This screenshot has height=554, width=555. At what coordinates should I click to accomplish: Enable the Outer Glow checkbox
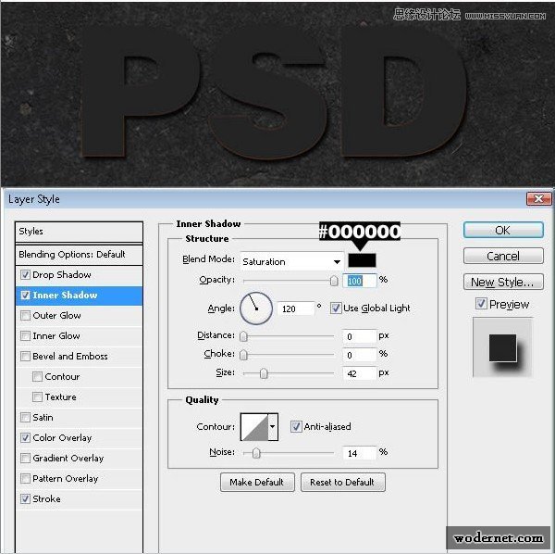point(25,316)
